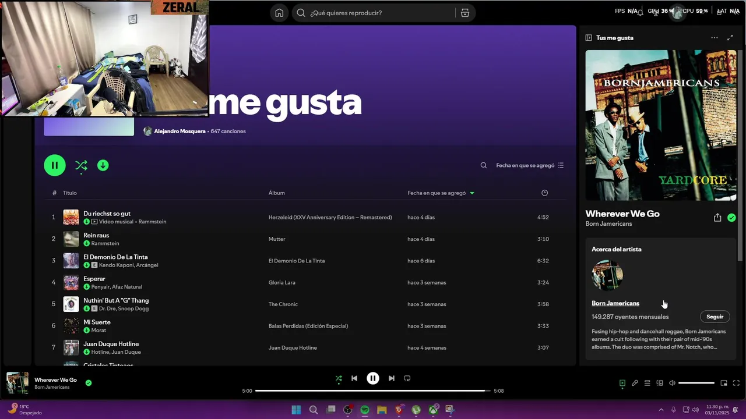Mute with the speaker icon in the player bar
The width and height of the screenshot is (746, 419).
click(x=672, y=383)
